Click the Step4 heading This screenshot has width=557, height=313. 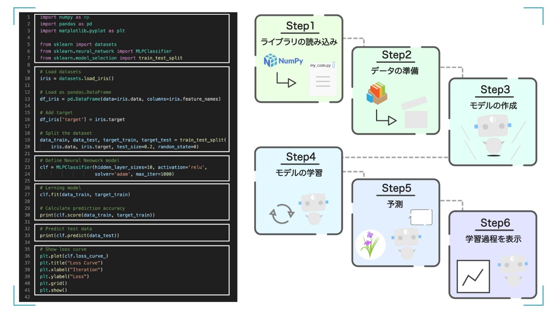[301, 157]
